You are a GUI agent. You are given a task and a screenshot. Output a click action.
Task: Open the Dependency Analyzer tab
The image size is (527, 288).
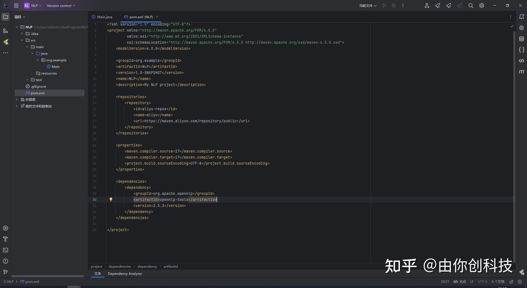click(x=125, y=274)
